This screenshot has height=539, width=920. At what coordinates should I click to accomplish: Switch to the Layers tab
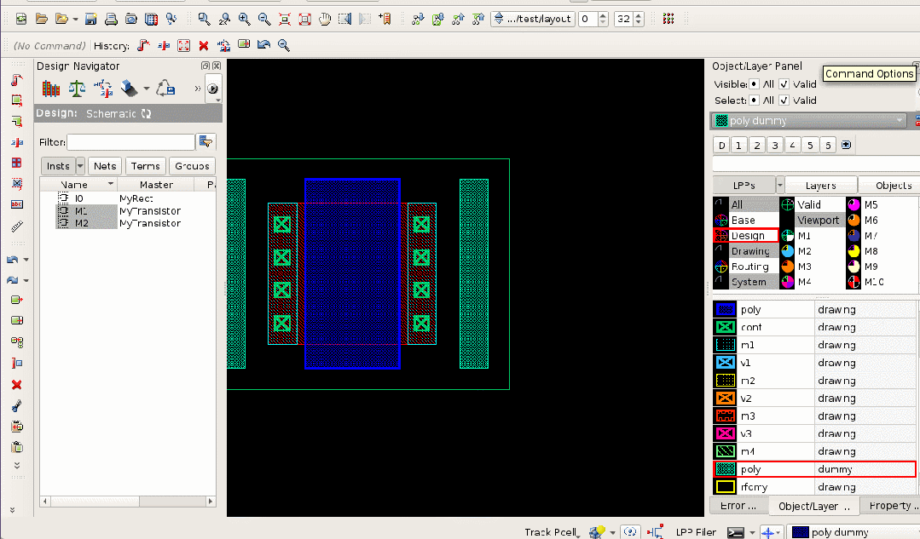tap(821, 185)
